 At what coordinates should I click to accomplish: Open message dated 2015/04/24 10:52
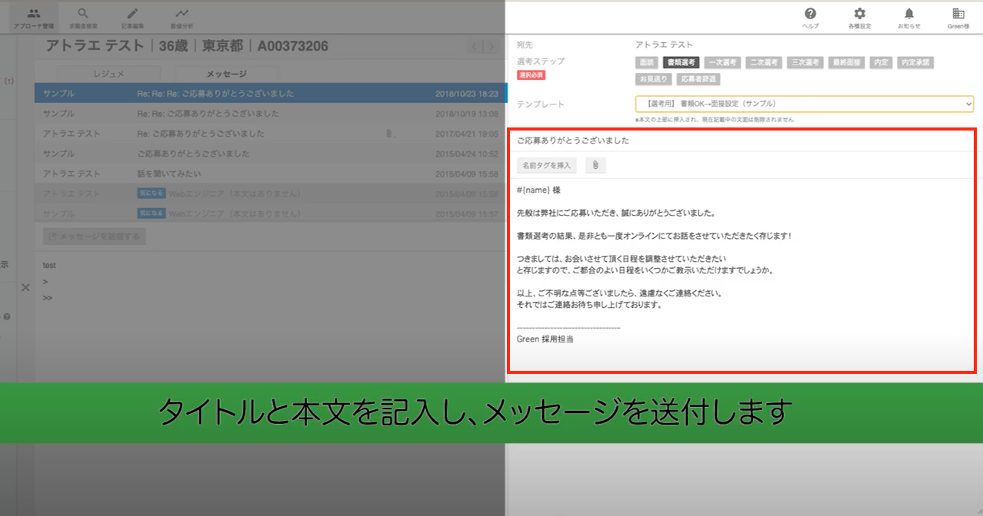tap(270, 154)
